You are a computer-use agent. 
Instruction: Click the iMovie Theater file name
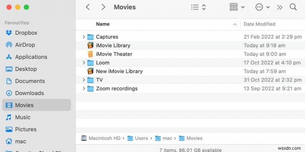point(114,54)
